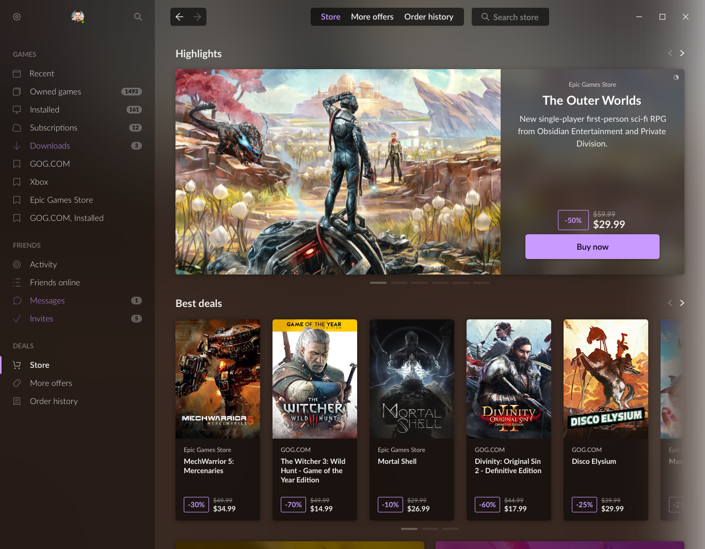Image resolution: width=705 pixels, height=549 pixels.
Task: Advance Highlights with the right chevron
Action: 682,53
